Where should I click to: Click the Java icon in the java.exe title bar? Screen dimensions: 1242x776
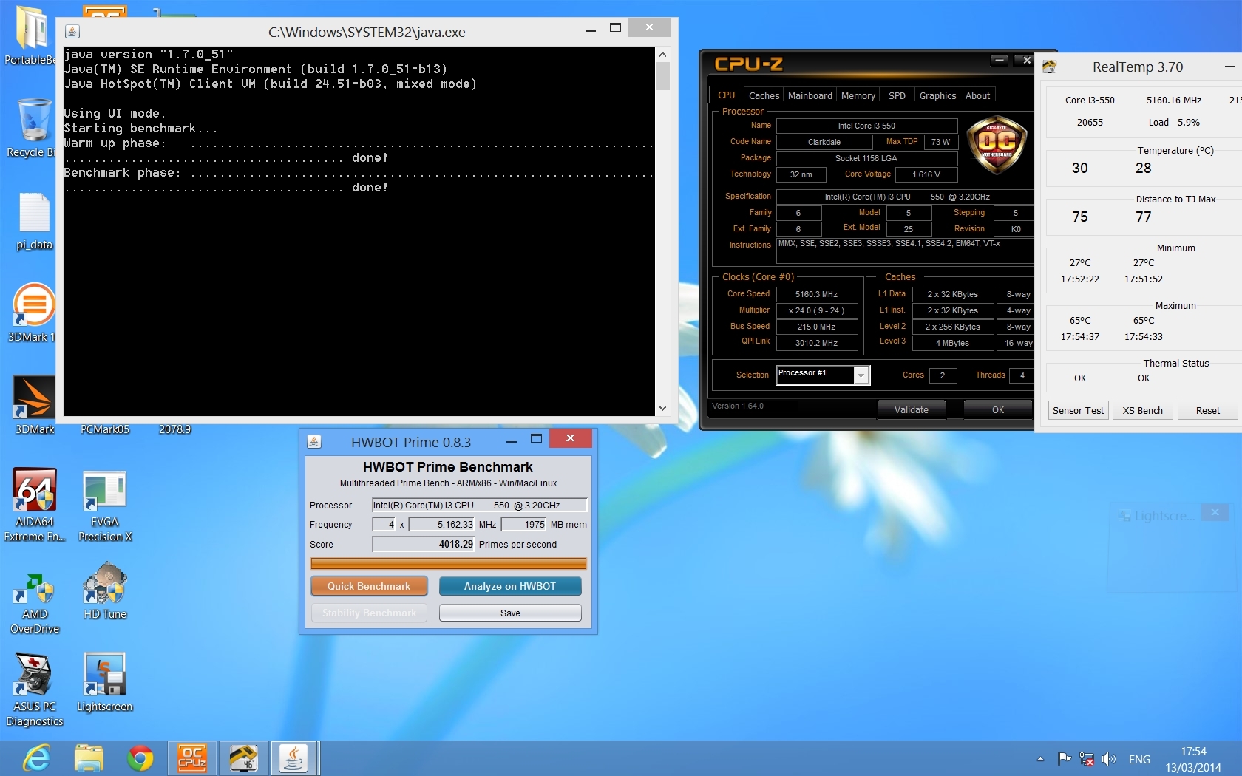click(x=72, y=32)
